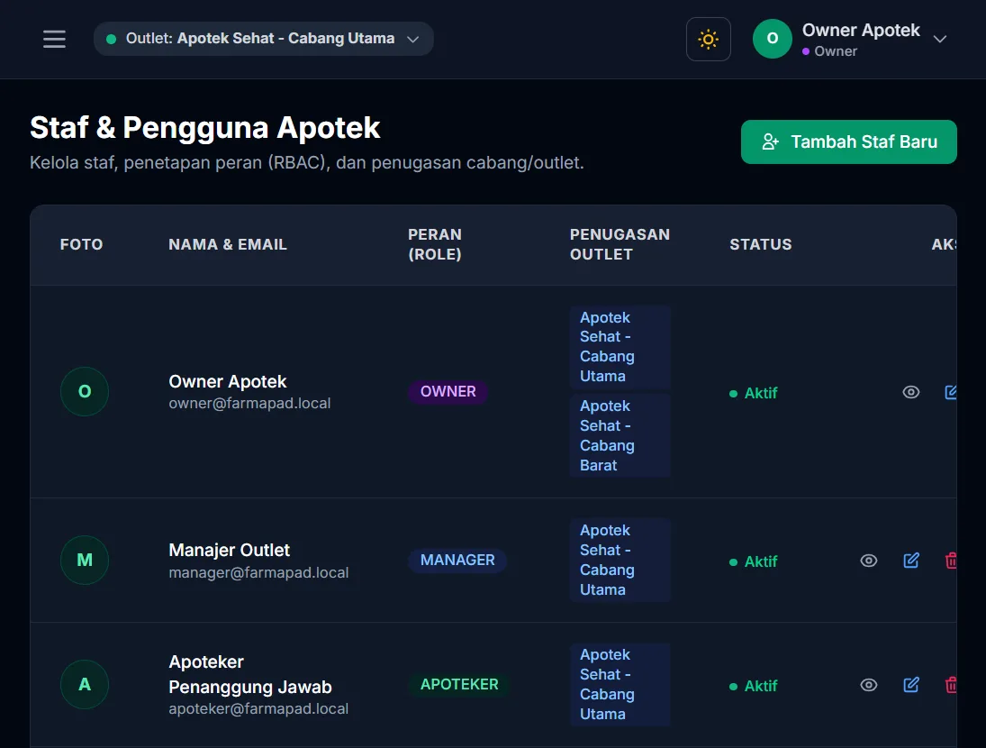Image resolution: width=986 pixels, height=748 pixels.
Task: Click the Apoteker Penanggung Jawab name
Action: 250,674
